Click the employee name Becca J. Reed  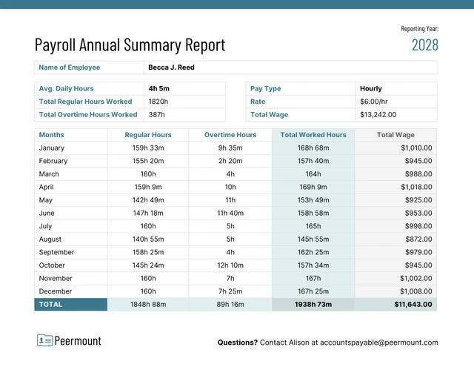(171, 67)
